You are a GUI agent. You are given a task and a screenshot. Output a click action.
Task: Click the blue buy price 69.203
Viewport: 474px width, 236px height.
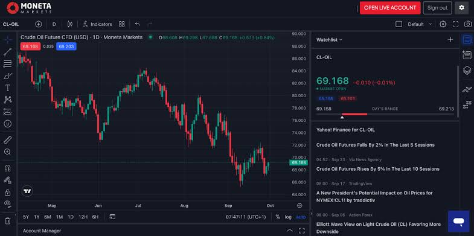pyautogui.click(x=66, y=46)
